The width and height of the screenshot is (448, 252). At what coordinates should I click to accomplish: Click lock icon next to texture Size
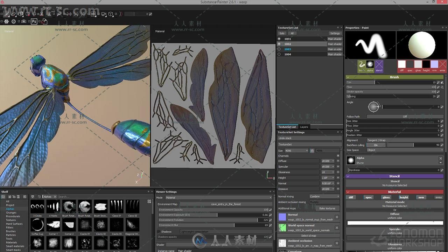click(312, 150)
